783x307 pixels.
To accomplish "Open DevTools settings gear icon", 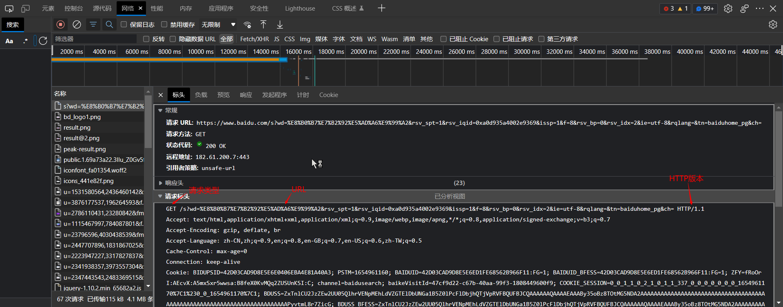I will [728, 9].
